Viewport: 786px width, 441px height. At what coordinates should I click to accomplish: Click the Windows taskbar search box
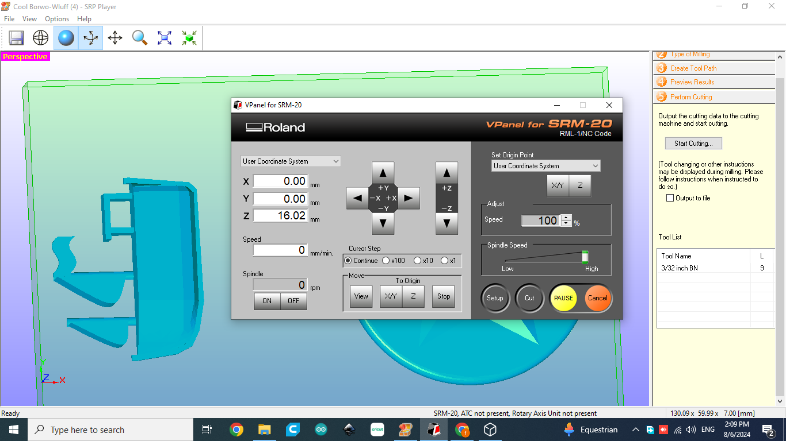point(110,430)
